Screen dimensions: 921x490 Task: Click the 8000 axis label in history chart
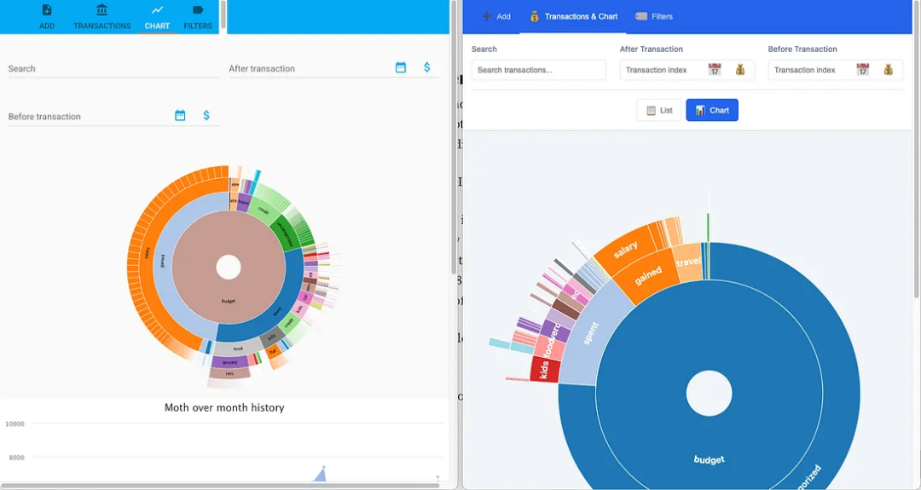click(16, 457)
